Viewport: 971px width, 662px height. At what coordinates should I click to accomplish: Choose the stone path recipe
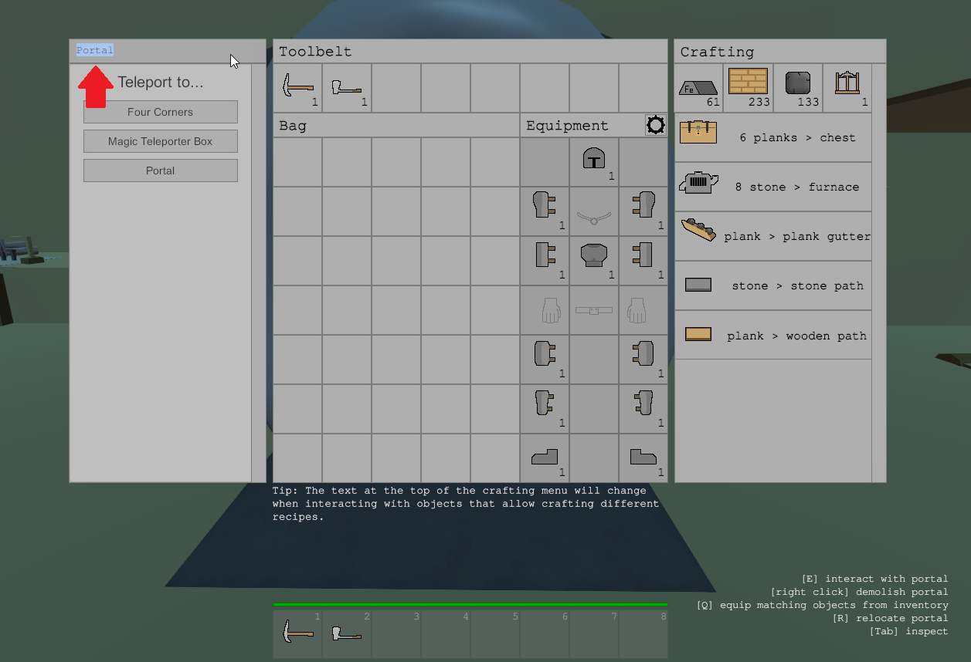[773, 285]
